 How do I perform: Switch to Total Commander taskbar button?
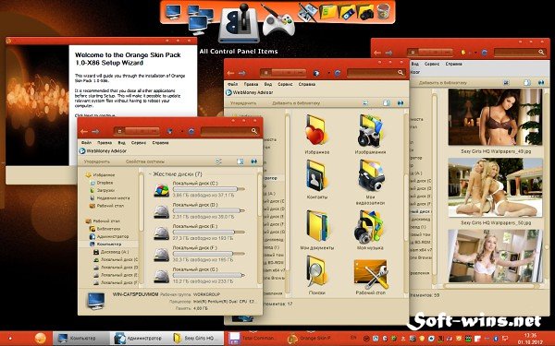pyautogui.click(x=253, y=339)
